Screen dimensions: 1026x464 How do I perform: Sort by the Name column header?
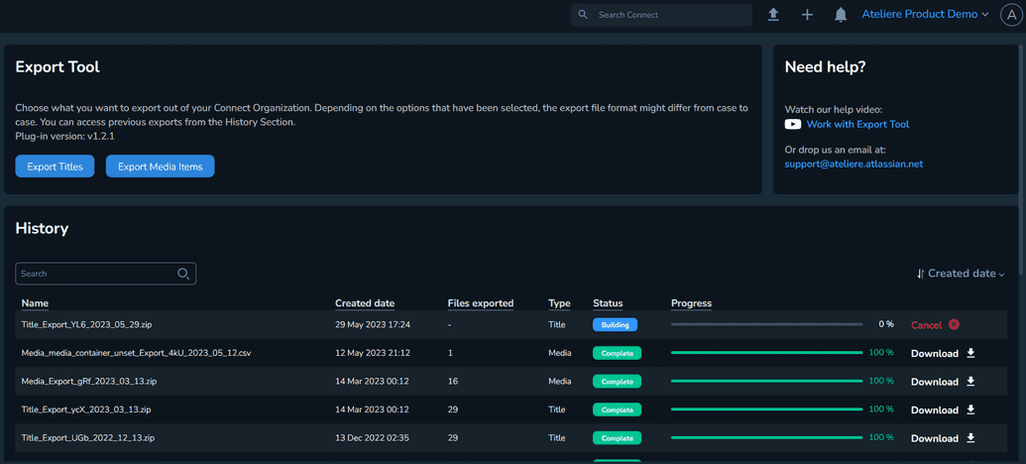tap(35, 303)
